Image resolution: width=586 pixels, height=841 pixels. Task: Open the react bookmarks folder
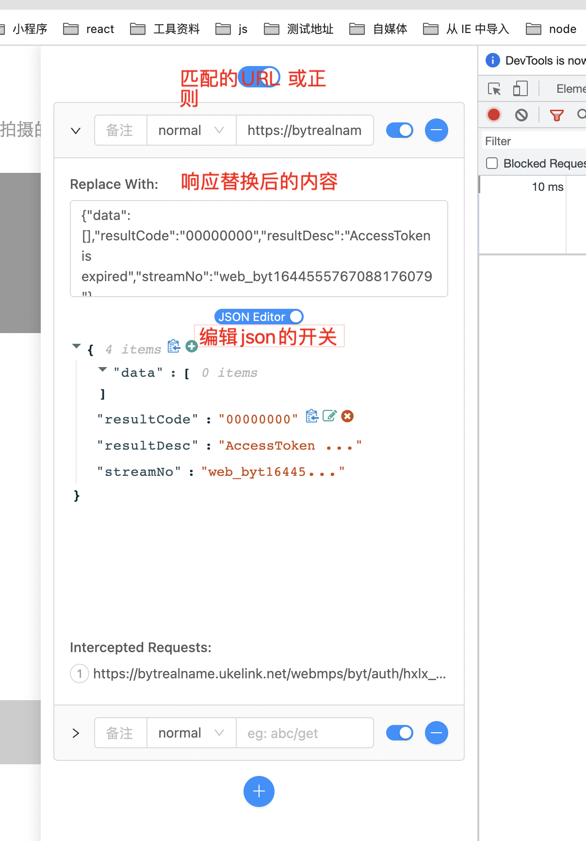click(x=89, y=29)
